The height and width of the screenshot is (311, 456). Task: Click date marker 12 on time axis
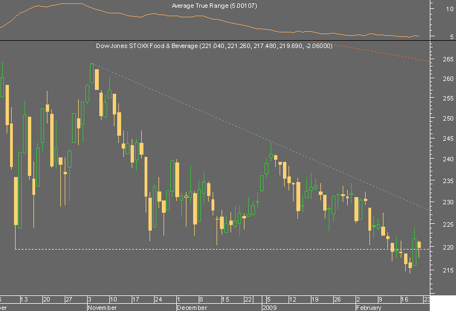coord(292,299)
